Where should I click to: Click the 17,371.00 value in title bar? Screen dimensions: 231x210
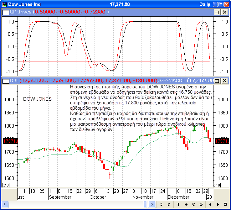tap(120, 4)
